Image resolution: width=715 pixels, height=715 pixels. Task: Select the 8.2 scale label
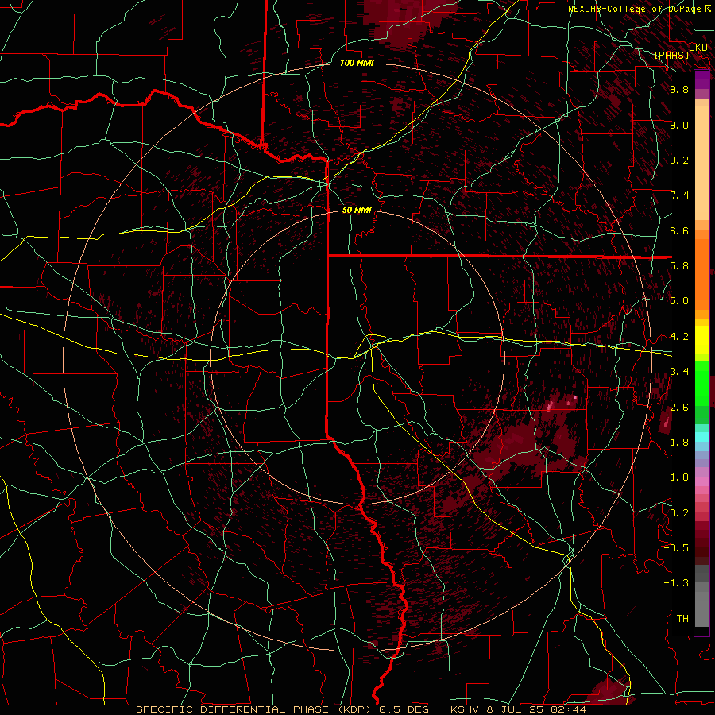(679, 160)
